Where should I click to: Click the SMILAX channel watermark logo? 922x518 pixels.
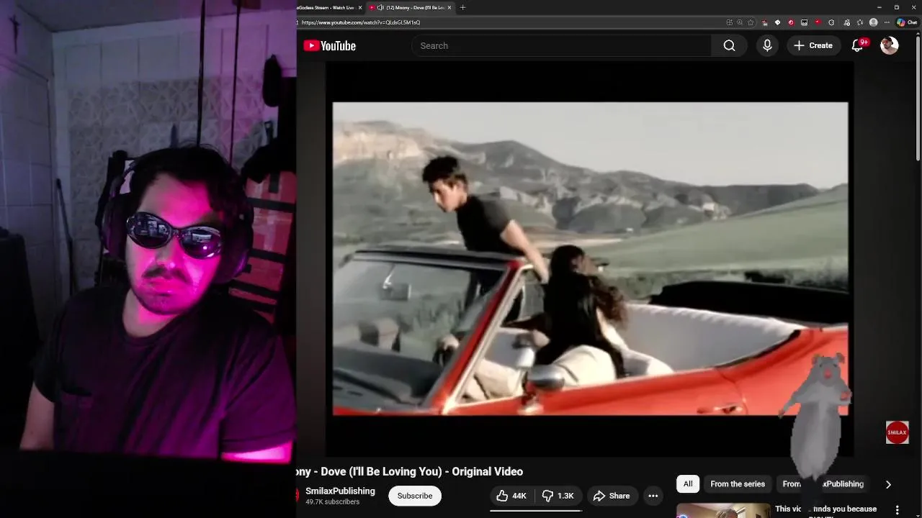pyautogui.click(x=897, y=432)
